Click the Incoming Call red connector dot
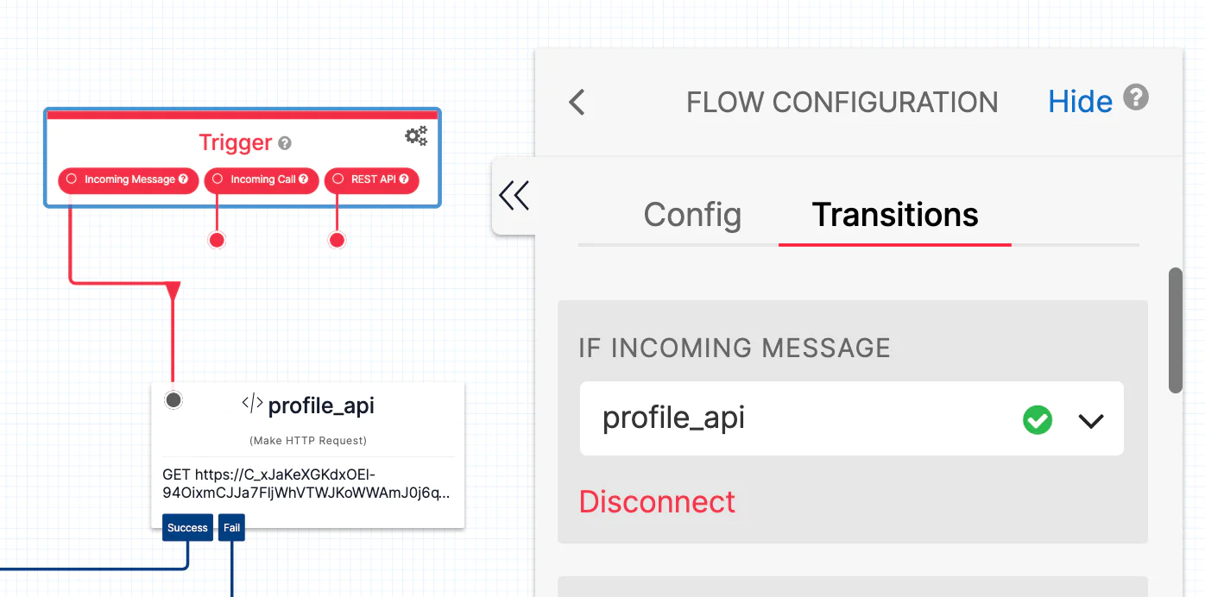This screenshot has height=597, width=1205. coord(217,240)
